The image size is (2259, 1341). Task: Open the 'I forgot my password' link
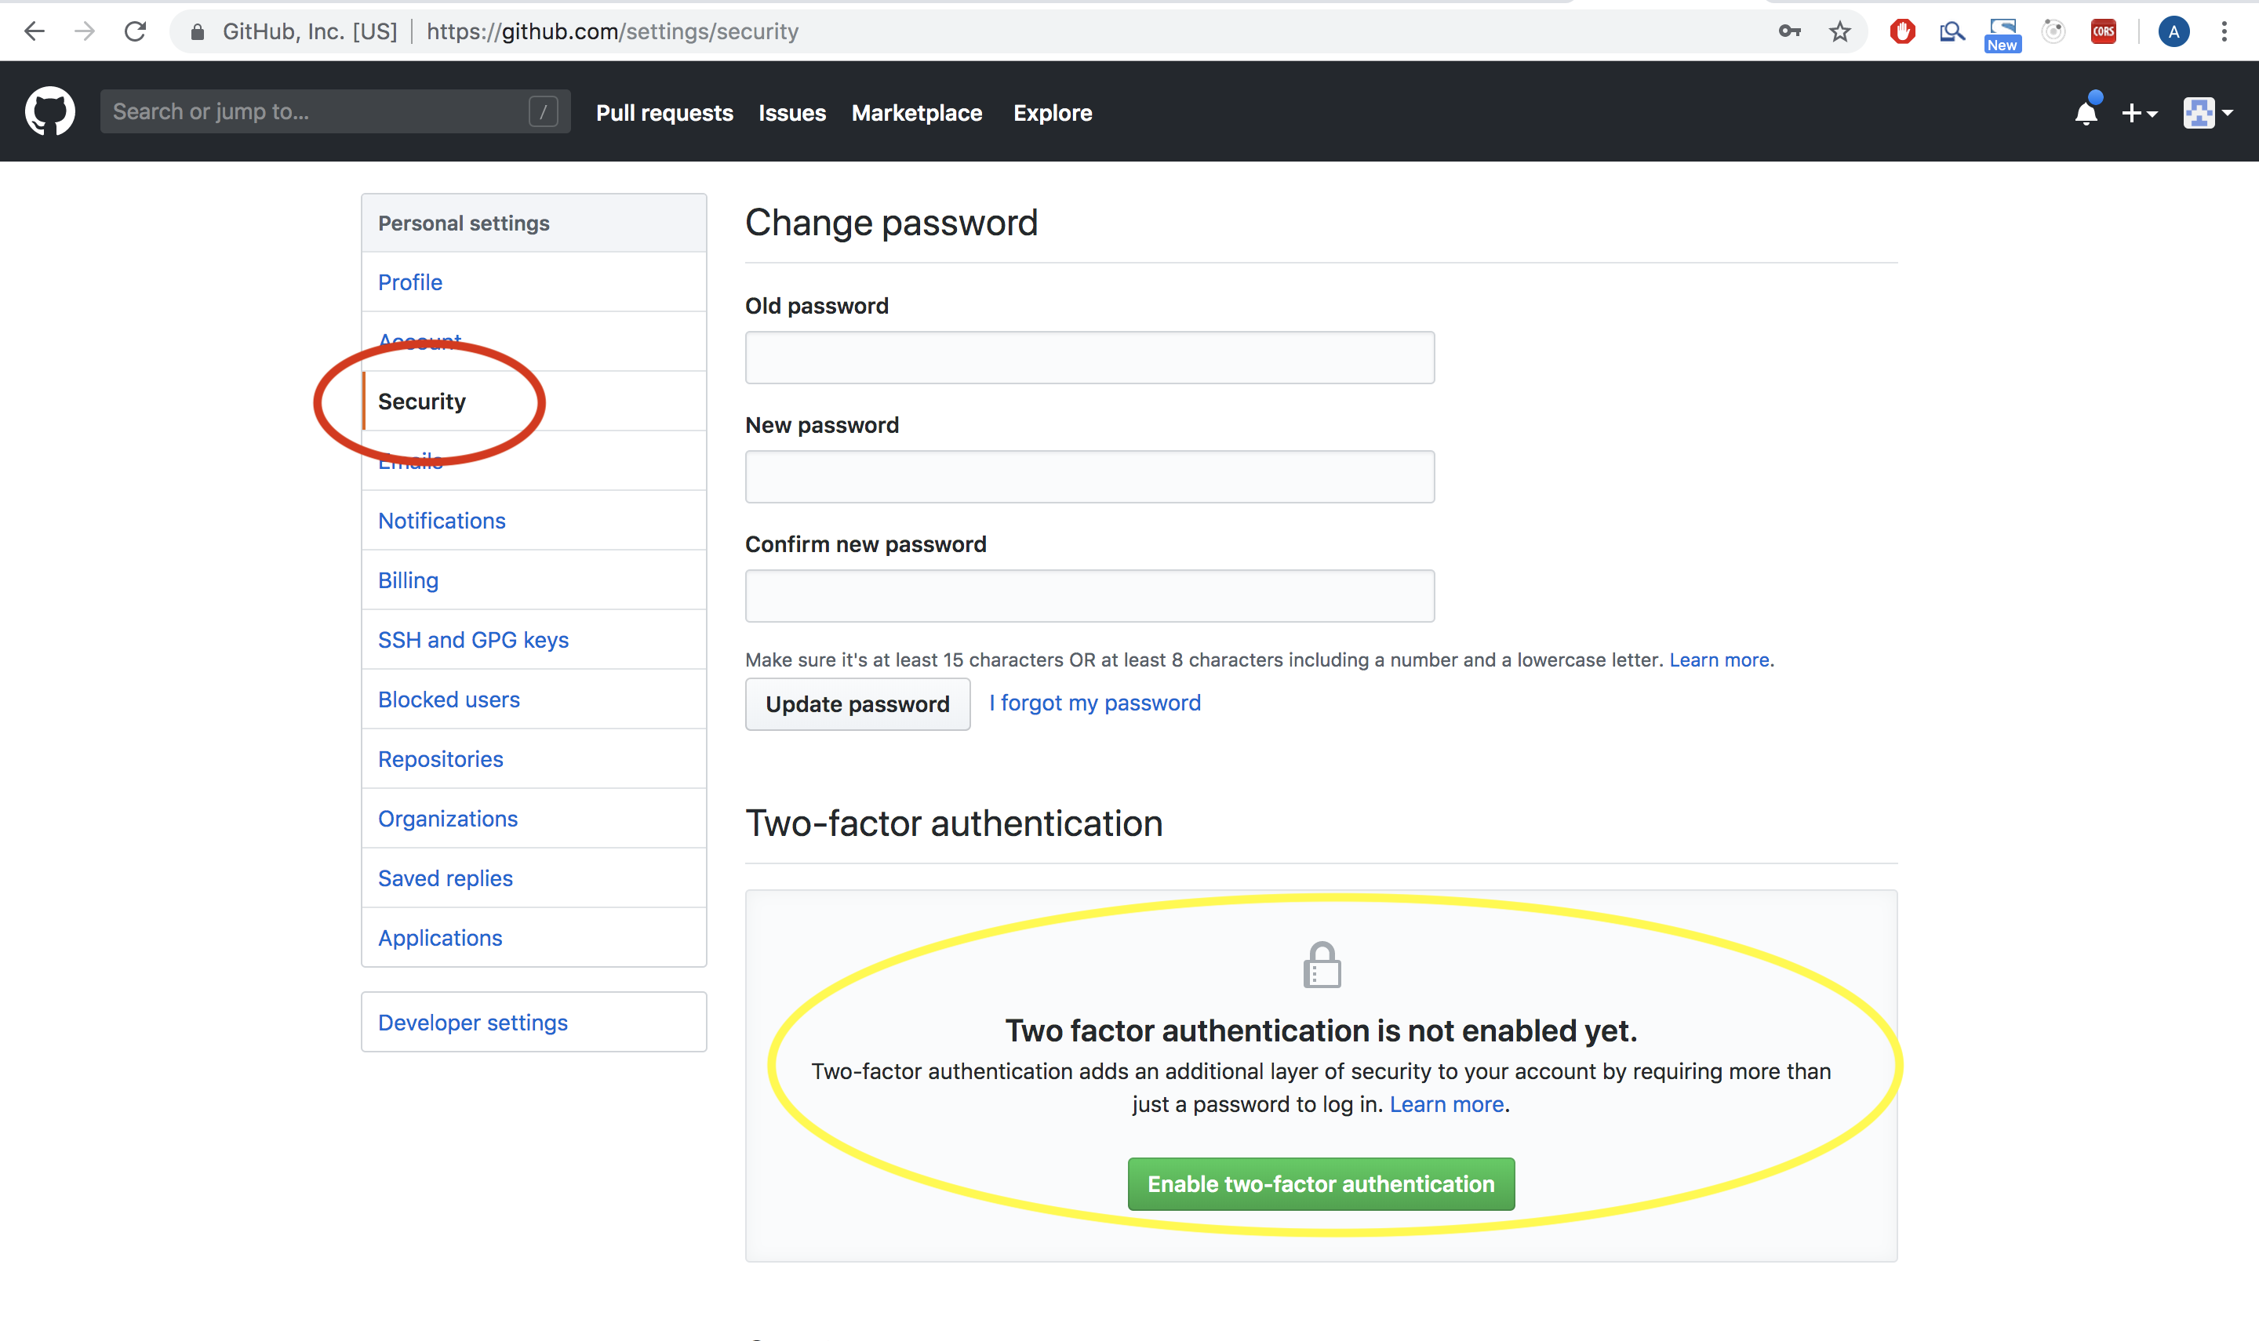[x=1094, y=702]
